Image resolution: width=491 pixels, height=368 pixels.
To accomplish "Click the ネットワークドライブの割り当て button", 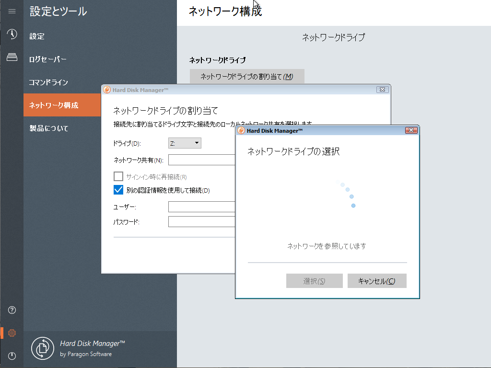I will click(246, 76).
